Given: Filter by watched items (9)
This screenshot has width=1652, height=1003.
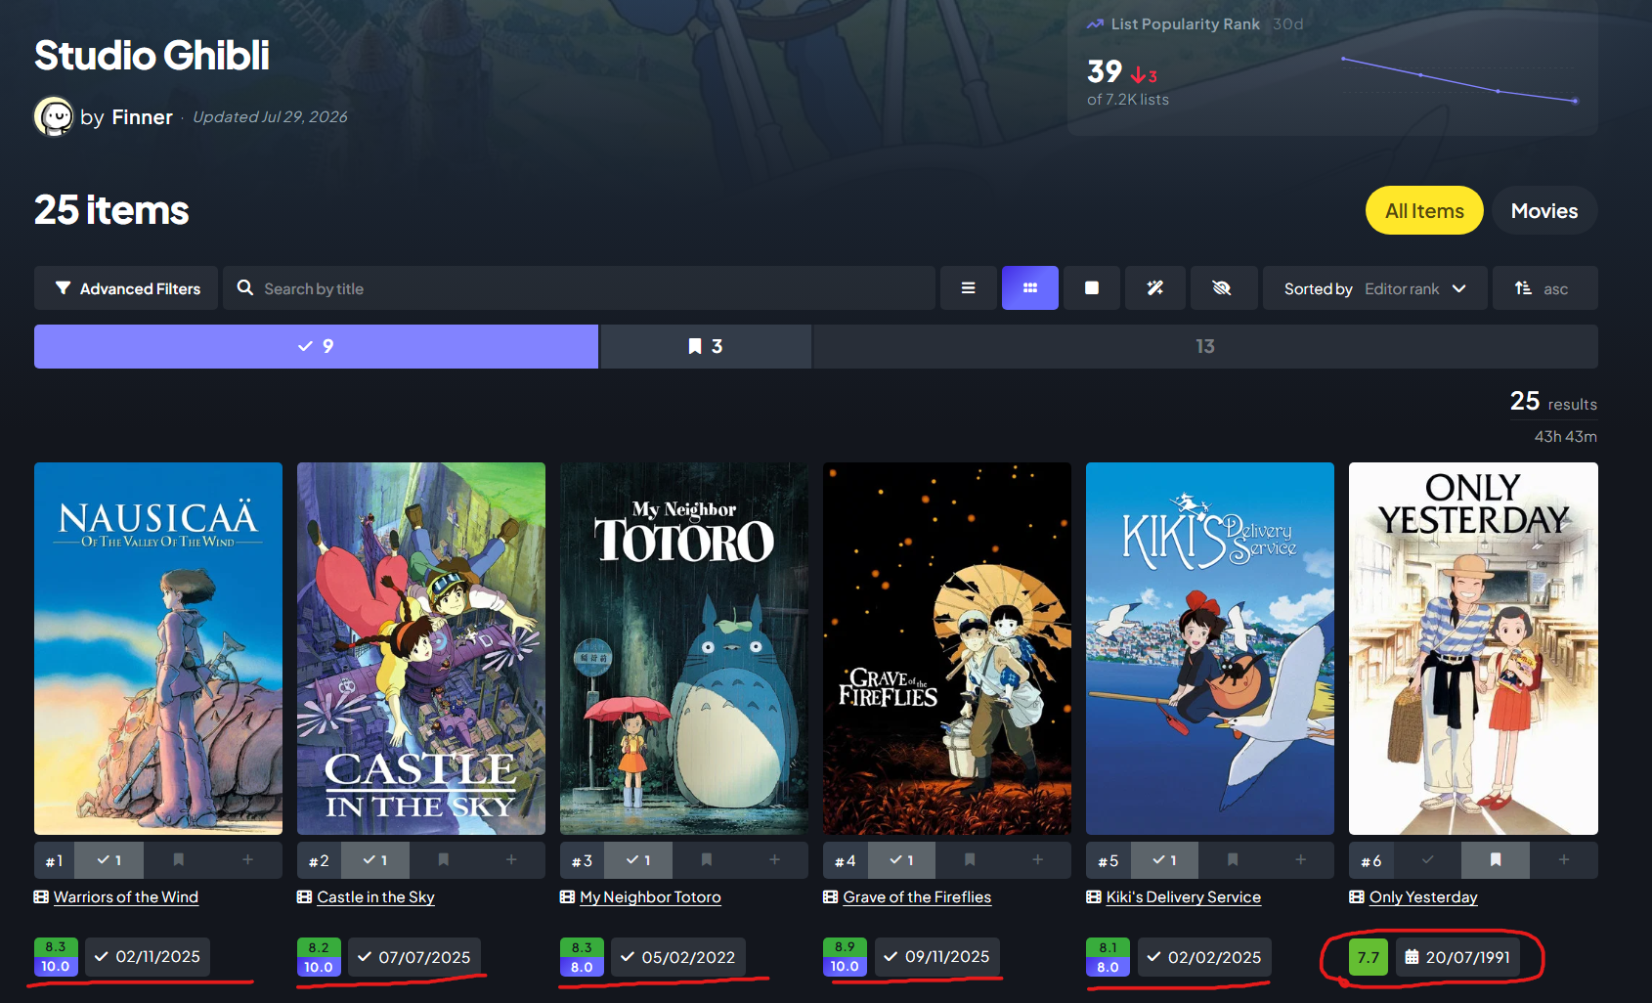Looking at the screenshot, I should coord(316,346).
